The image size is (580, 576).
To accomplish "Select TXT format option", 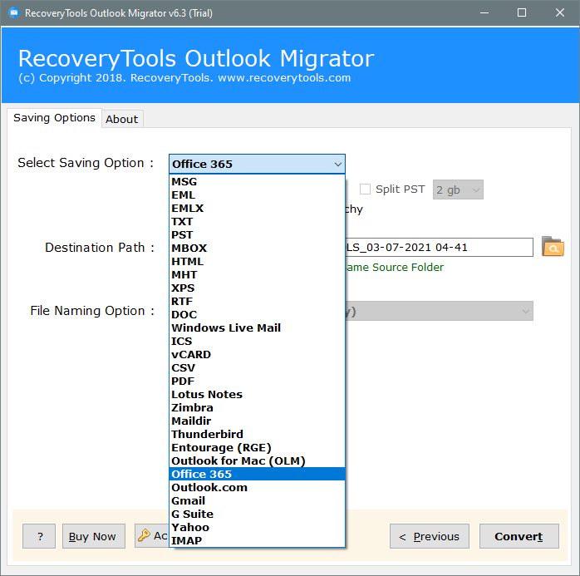I will (257, 222).
